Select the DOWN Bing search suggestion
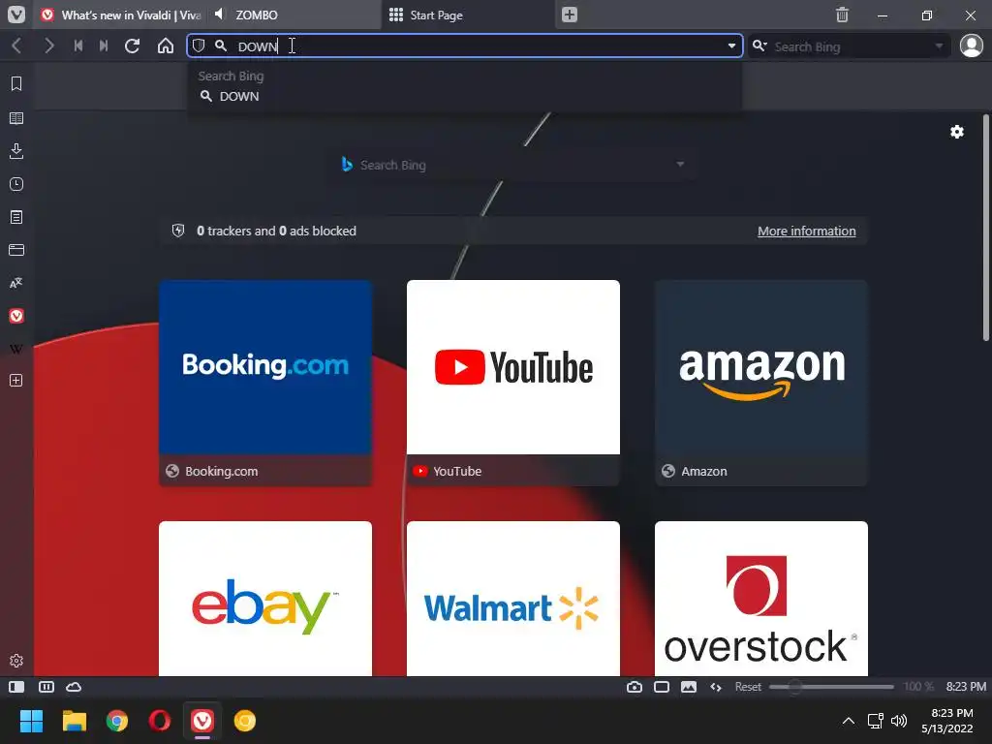The image size is (992, 744). (464, 96)
